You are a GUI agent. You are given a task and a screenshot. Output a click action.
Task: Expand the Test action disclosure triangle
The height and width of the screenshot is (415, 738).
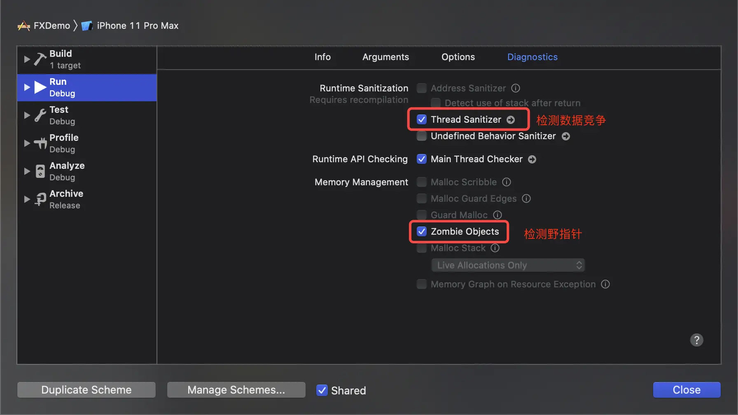(x=27, y=115)
